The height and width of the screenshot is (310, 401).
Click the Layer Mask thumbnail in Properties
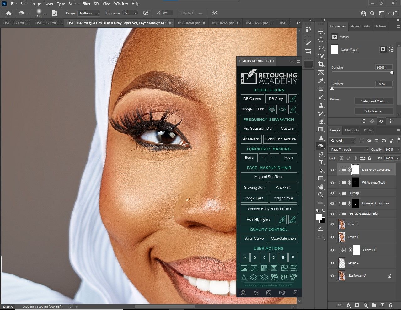coord(335,49)
